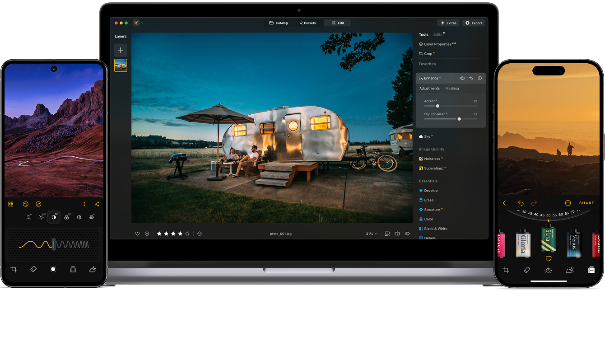605x337 pixels.
Task: Show the edited image with the preview eye icon
Action: coord(407,234)
